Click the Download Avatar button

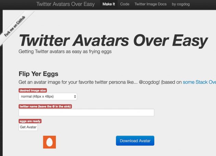135,141
